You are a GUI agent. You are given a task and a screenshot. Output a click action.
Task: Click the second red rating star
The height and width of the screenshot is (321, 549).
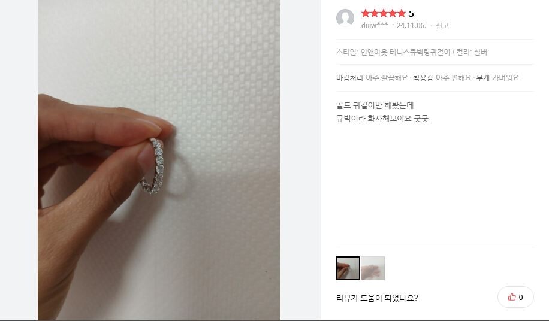(375, 14)
